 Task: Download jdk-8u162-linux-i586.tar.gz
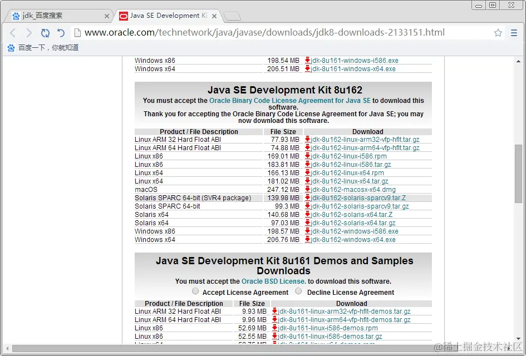(351, 164)
